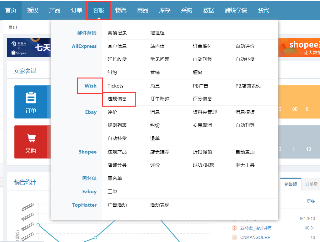Open Wish 订单赔款
The height and width of the screenshot is (242, 320).
pos(160,99)
